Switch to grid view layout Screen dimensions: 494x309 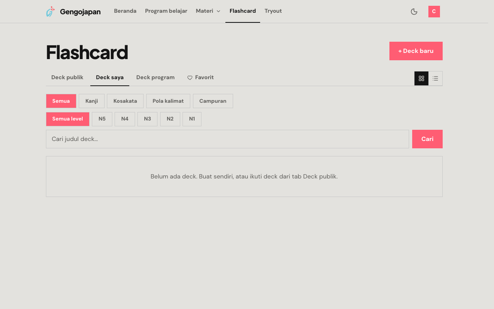coord(421,78)
